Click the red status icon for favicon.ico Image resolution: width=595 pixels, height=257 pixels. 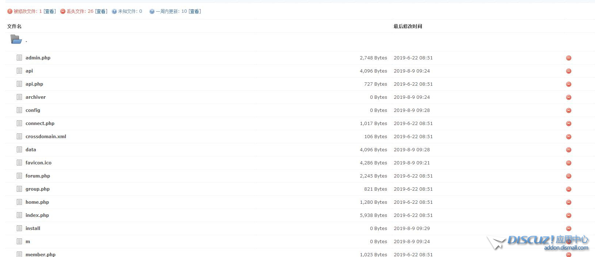(x=569, y=163)
